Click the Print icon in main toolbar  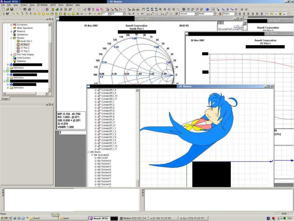[x=29, y=9]
